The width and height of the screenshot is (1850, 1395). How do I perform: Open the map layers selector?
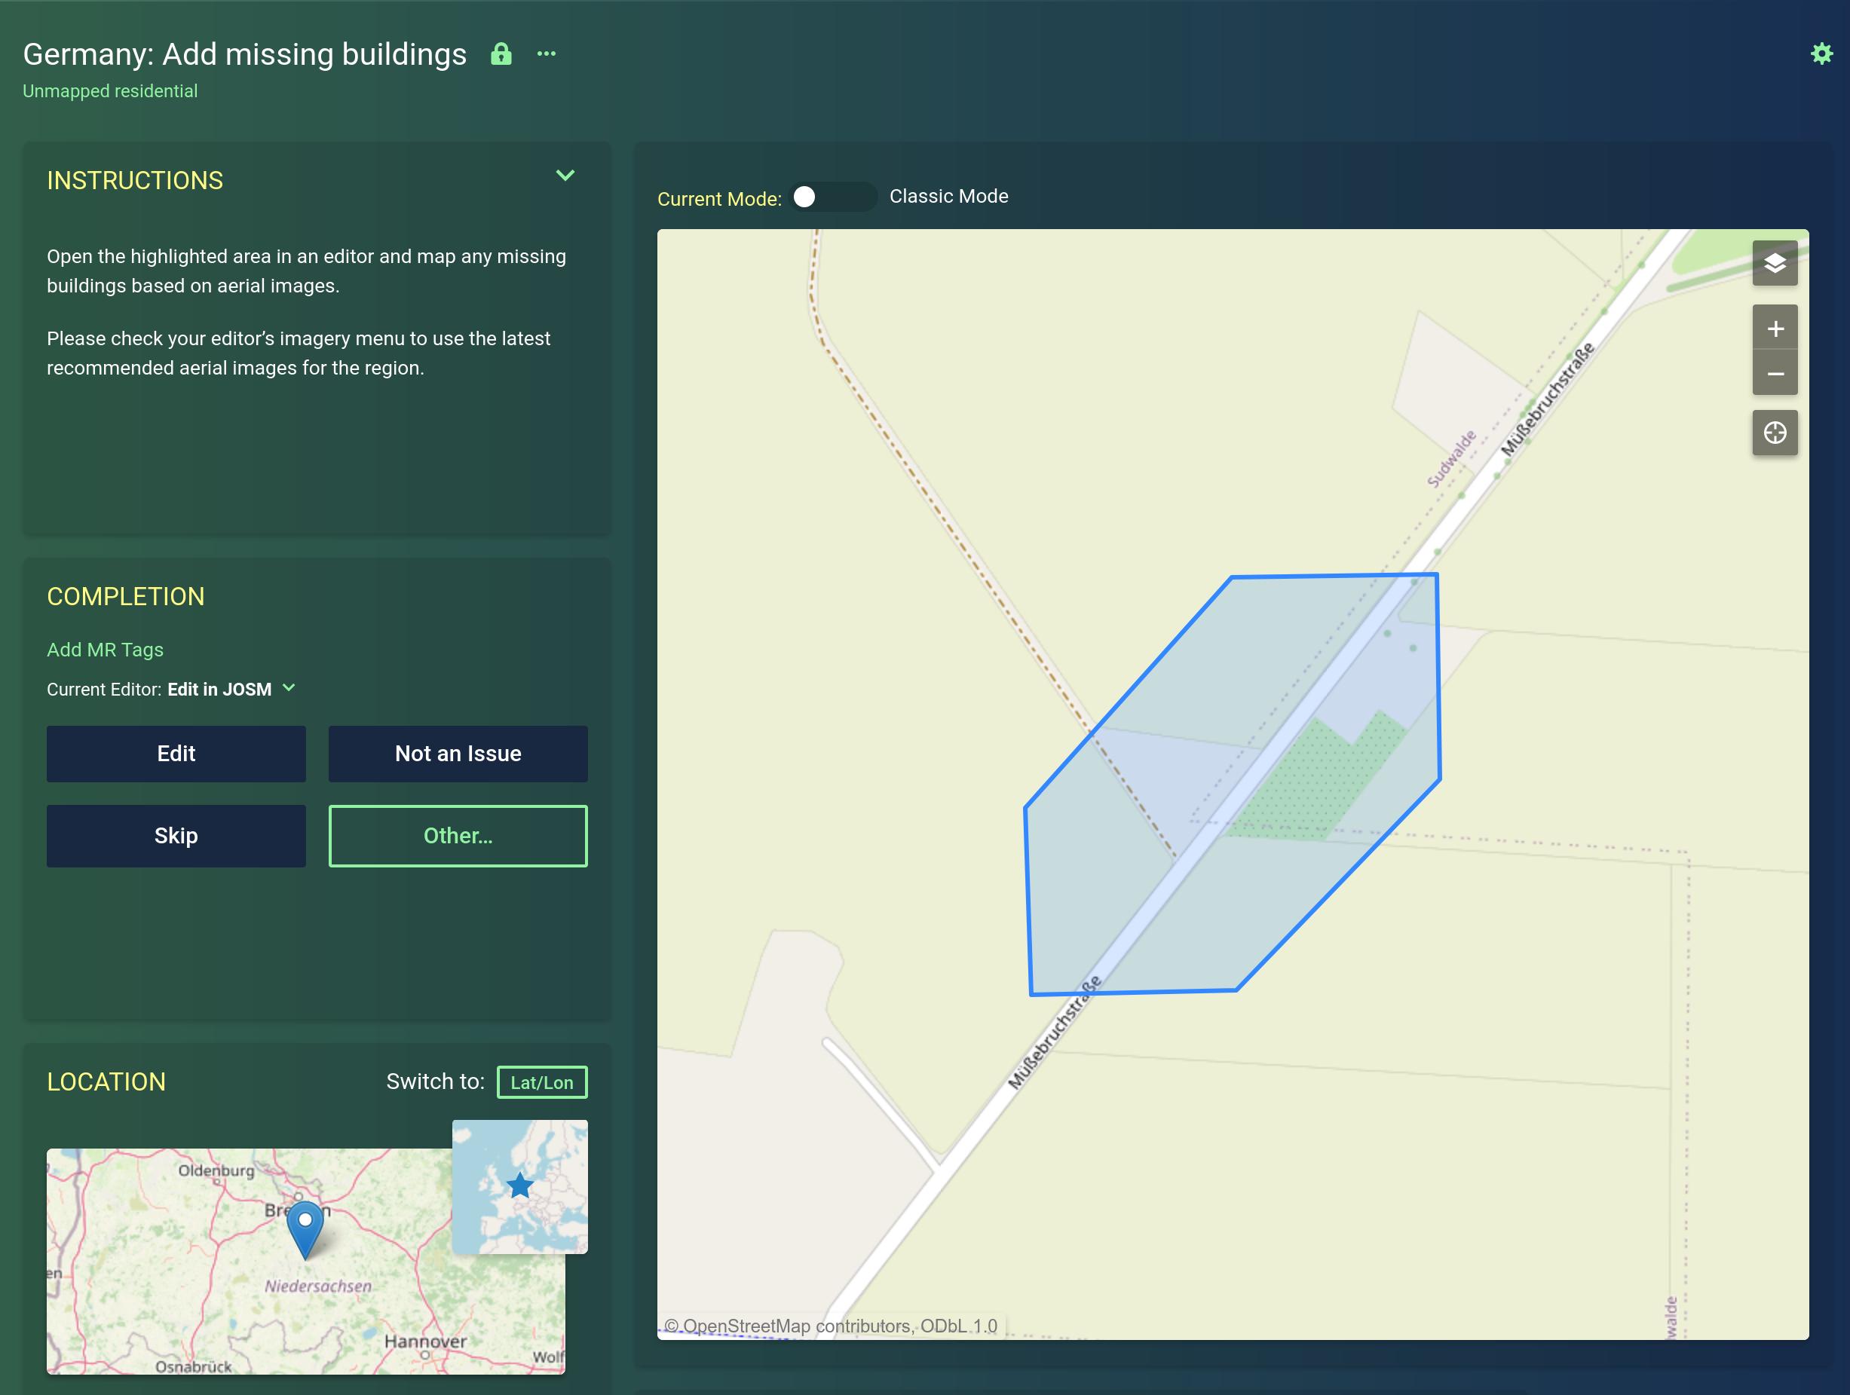coord(1774,264)
